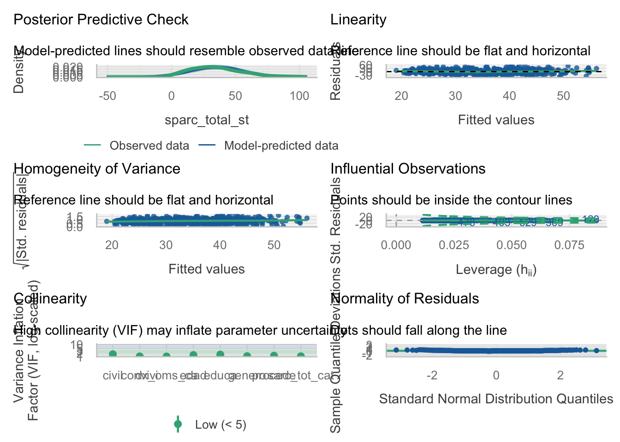Screen dimensions: 620x442
Task: Click the Normality of Residuals title
Action: pyautogui.click(x=405, y=299)
